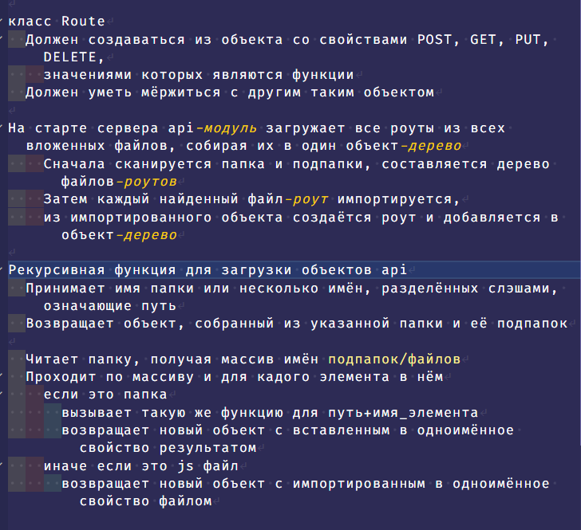The image size is (581, 530).
Task: Click "другим таким объектом" text
Action: click(341, 92)
